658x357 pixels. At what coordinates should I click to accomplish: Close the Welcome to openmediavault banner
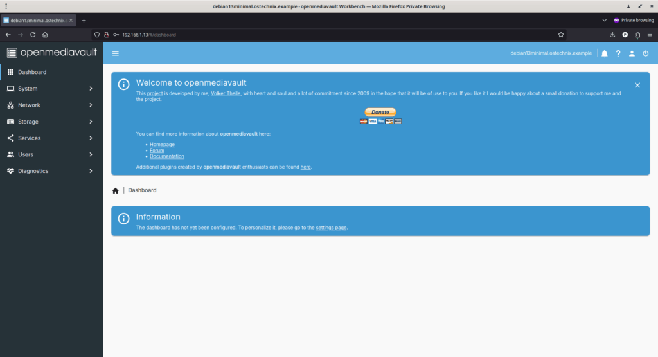[637, 85]
